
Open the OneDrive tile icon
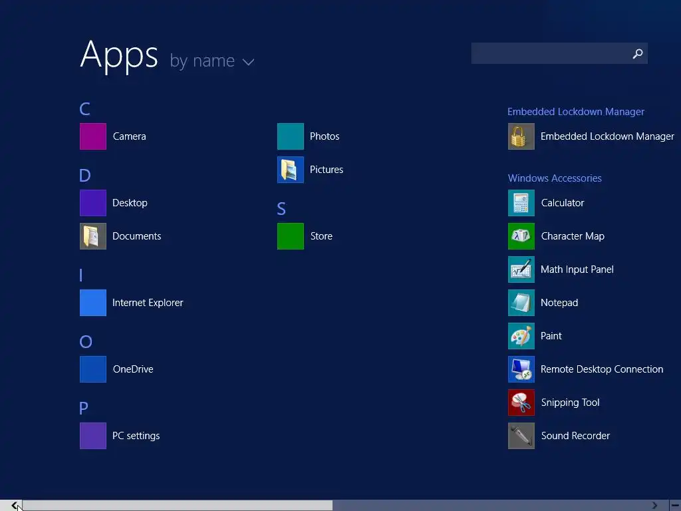click(93, 369)
